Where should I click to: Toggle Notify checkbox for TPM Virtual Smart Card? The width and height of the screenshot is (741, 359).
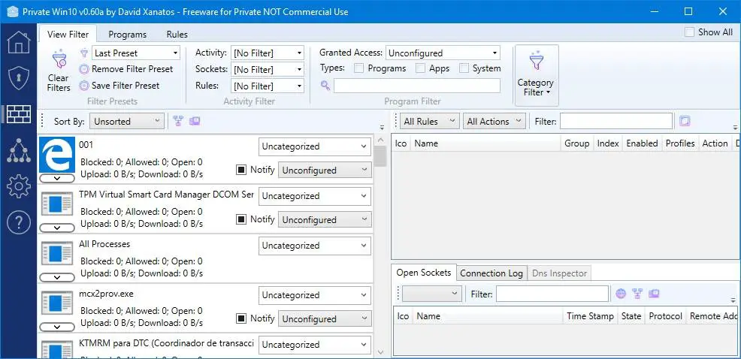click(x=241, y=219)
